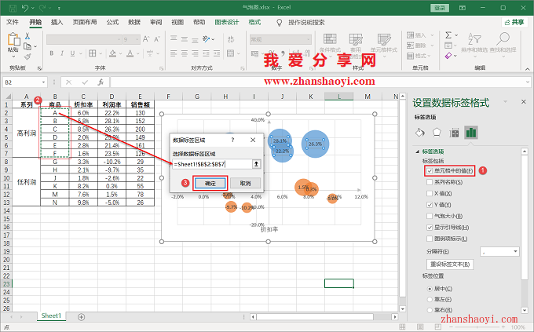Click the Tell Me search box
This screenshot has height=332, width=534.
coord(306,23)
